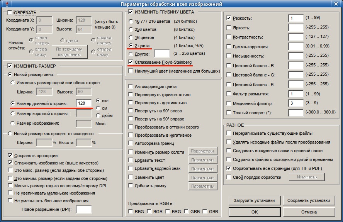This screenshot has height=222, width=343.
Task: Enable Повернуть на 90° влево
Action: click(131, 111)
